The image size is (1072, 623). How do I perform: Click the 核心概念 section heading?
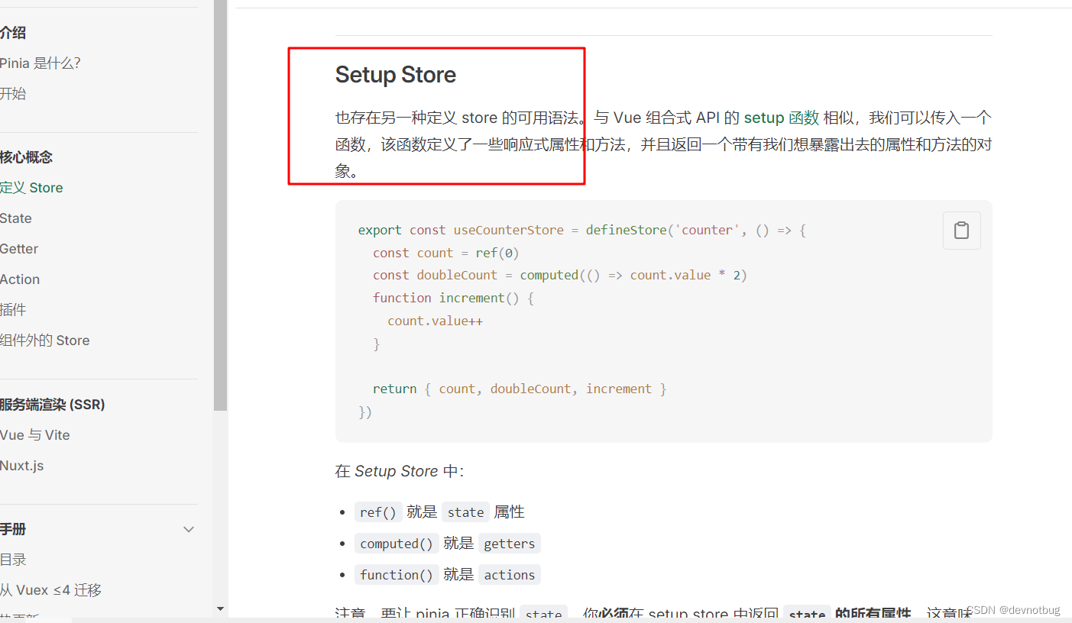27,157
